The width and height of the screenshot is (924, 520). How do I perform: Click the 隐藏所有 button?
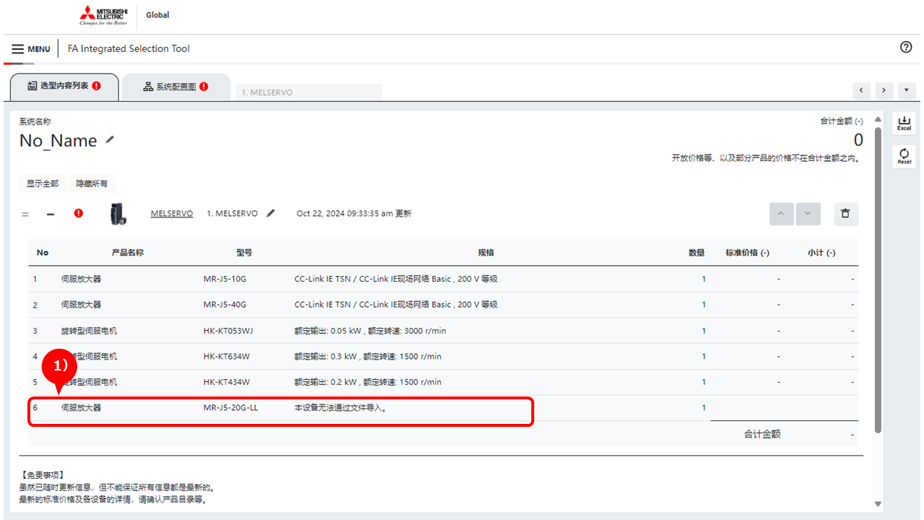point(92,183)
